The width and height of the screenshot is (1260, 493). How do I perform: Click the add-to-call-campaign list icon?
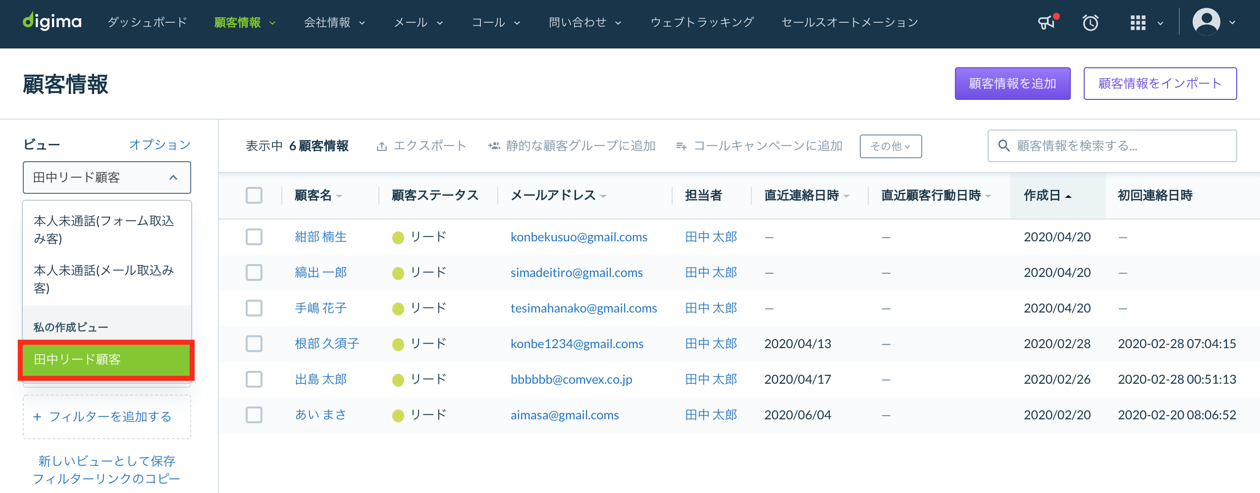click(681, 146)
